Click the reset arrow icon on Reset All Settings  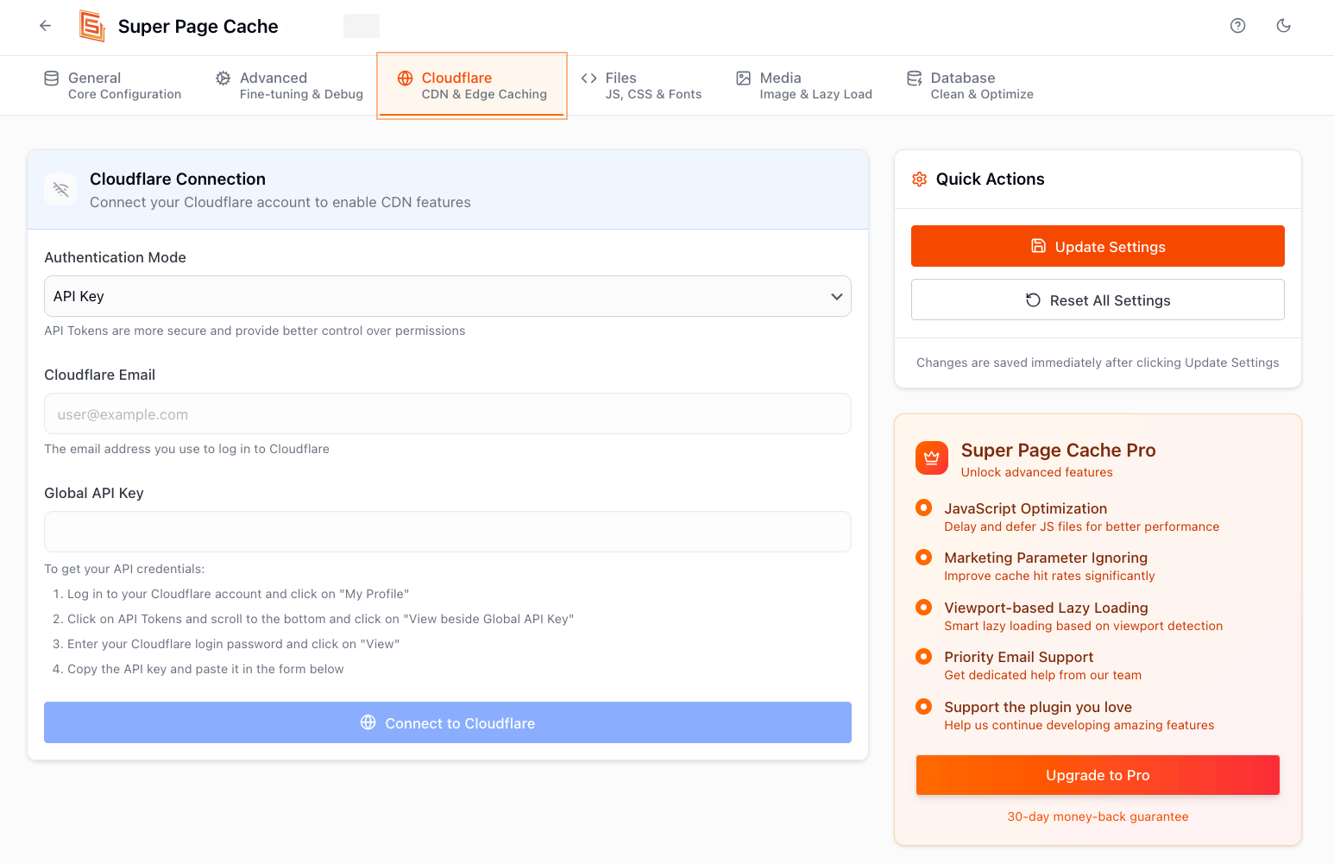point(1033,300)
